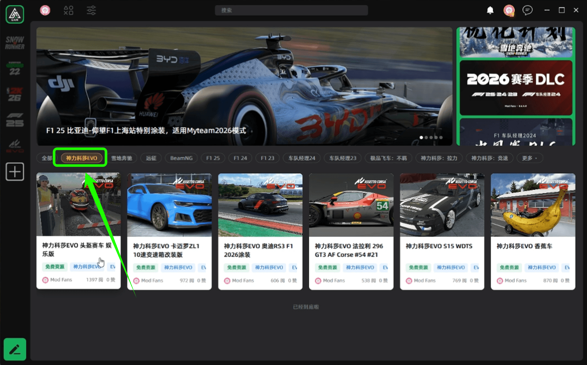Screen dimensions: 587x365
Task: Expand the 更多 categories dropdown
Action: pyautogui.click(x=529, y=158)
